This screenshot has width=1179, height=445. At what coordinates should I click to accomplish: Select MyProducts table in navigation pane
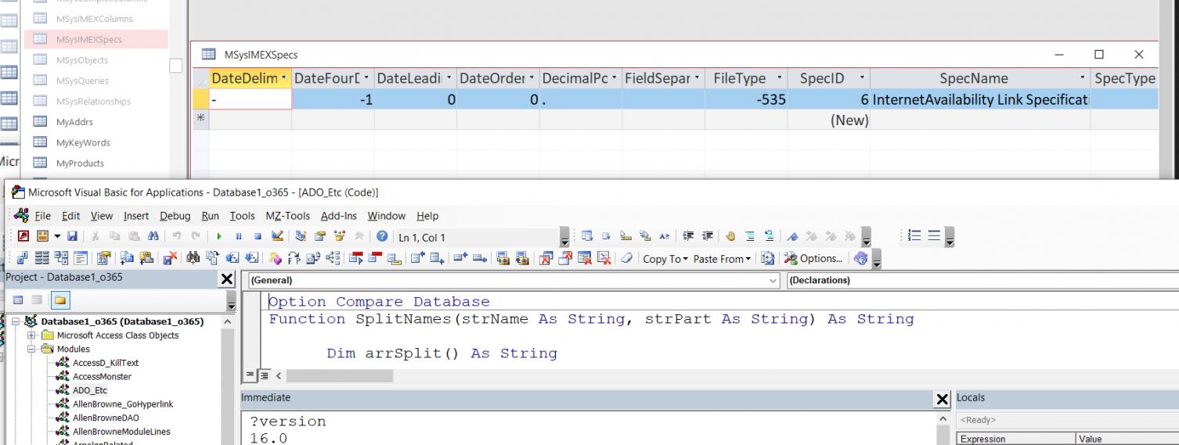point(80,163)
